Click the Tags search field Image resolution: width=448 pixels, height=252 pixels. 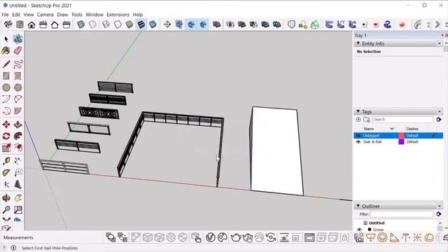click(x=402, y=120)
